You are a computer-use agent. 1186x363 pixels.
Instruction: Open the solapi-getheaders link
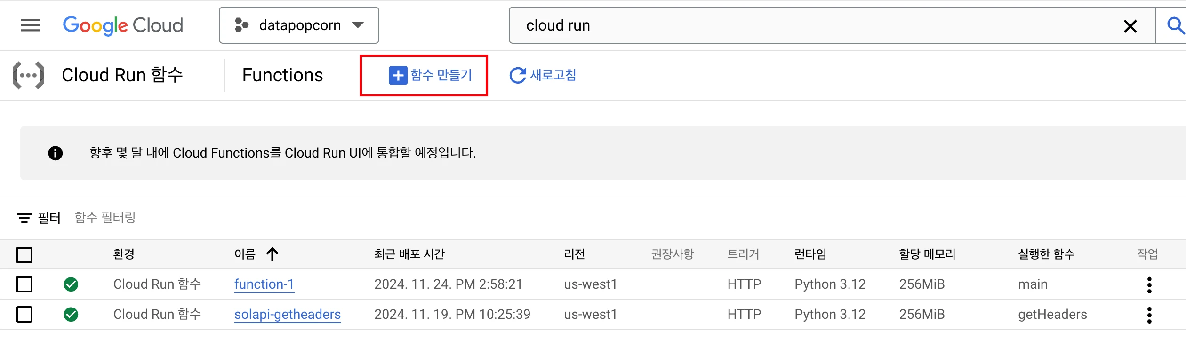click(x=288, y=315)
